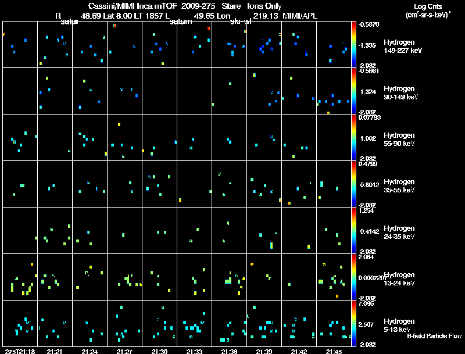Click the '-0.5870' scale maximum value
The height and width of the screenshot is (354, 465).
coord(369,24)
